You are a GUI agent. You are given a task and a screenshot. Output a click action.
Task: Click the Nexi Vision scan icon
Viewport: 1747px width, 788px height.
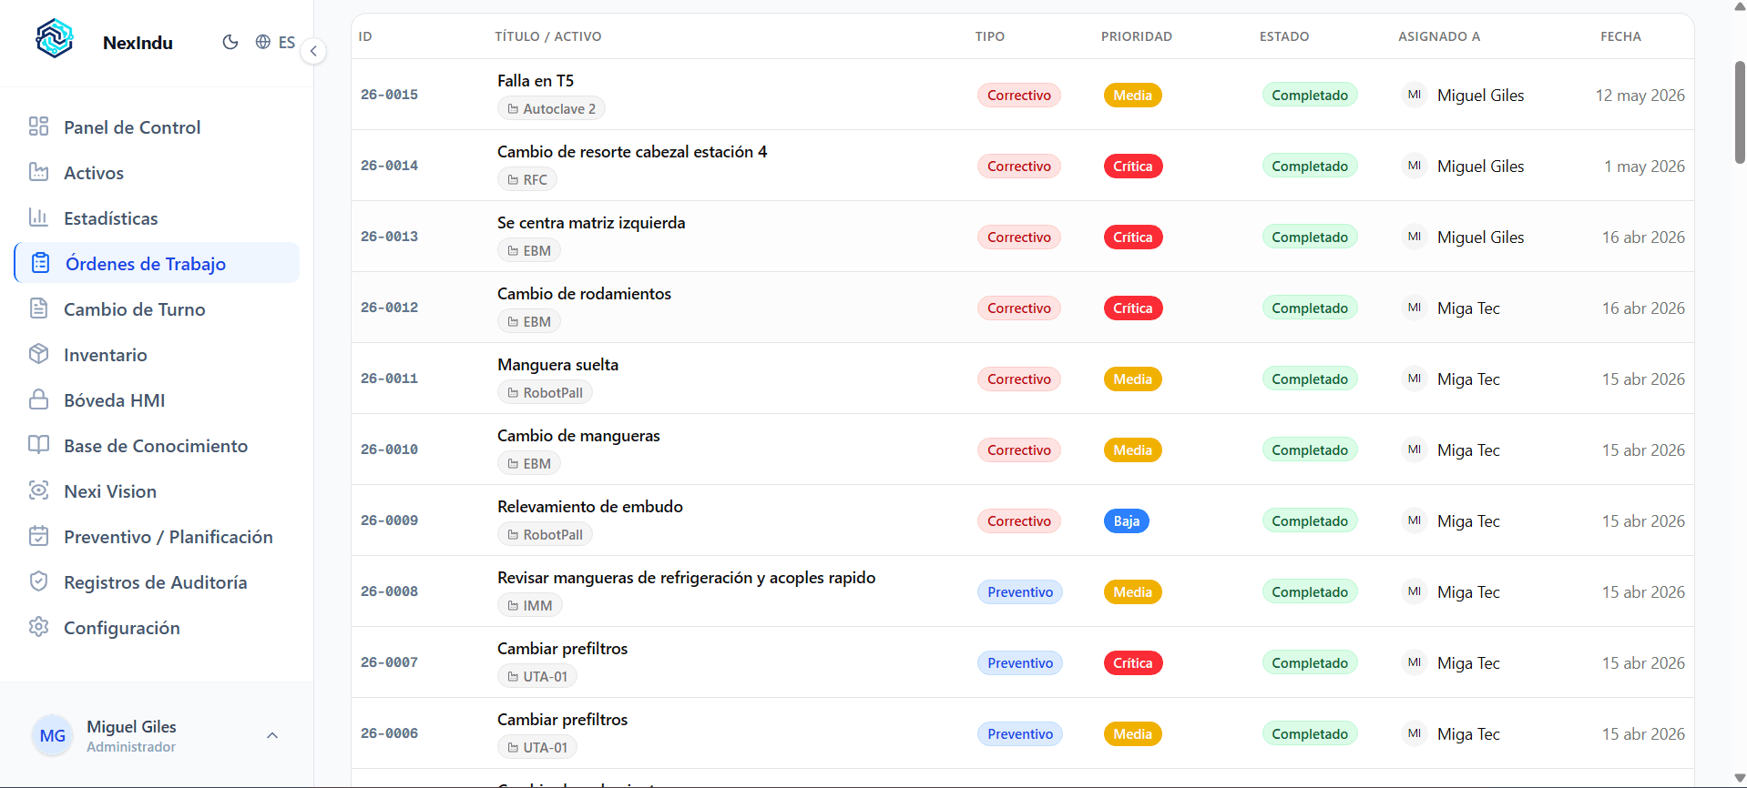pyautogui.click(x=38, y=490)
